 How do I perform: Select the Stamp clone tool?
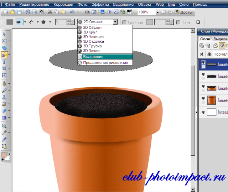click(x=4, y=97)
